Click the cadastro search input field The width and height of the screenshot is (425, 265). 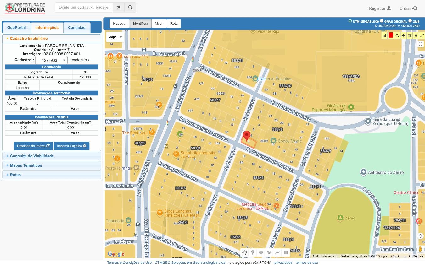click(x=84, y=7)
